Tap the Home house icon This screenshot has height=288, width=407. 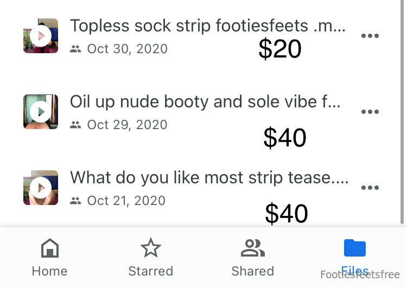click(50, 248)
